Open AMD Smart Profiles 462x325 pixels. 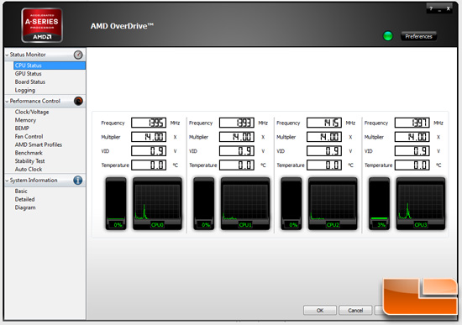pyautogui.click(x=39, y=144)
